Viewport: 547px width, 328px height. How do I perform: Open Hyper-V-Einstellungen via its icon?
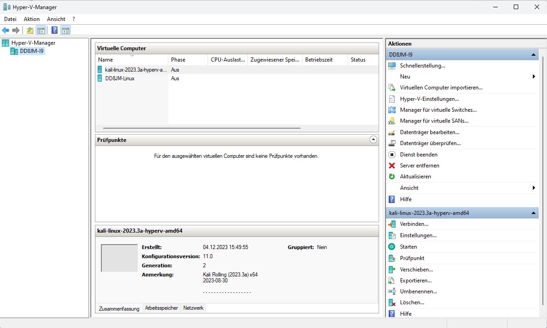[x=392, y=99]
